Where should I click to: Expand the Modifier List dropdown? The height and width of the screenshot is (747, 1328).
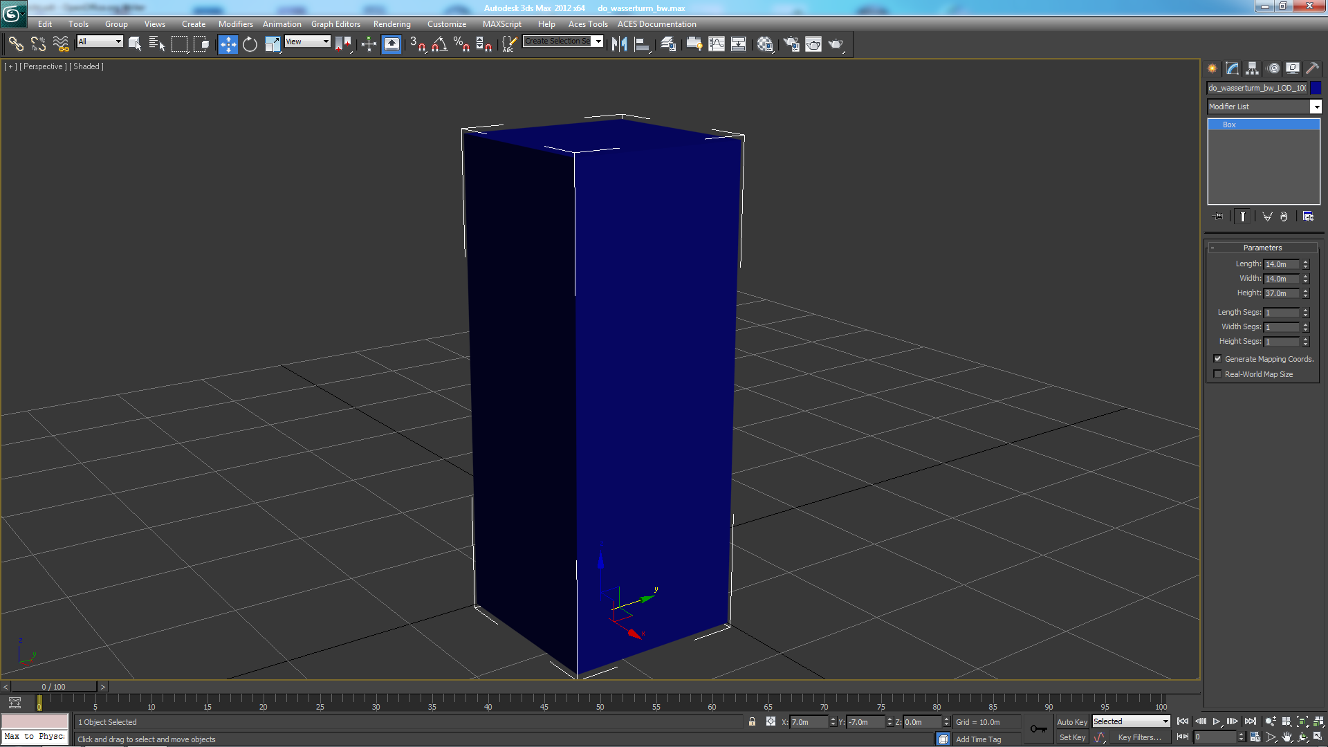click(1316, 107)
